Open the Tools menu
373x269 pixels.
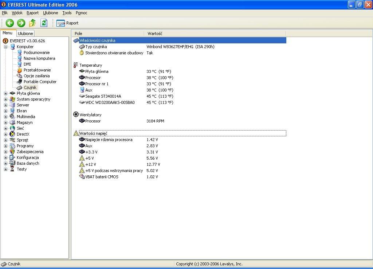pos(67,13)
